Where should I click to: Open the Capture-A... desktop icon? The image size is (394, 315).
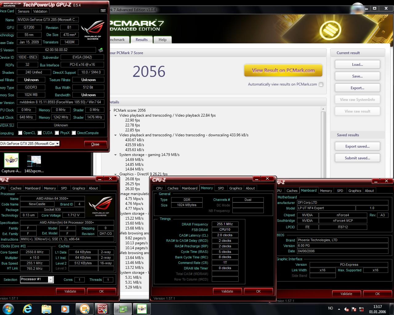click(x=11, y=163)
